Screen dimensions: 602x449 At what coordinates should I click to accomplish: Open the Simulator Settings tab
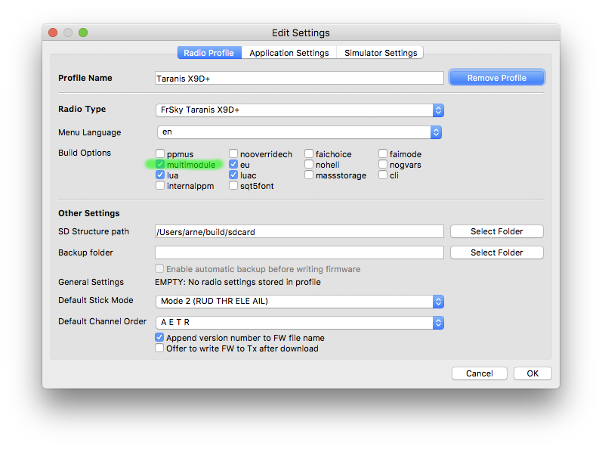pyautogui.click(x=380, y=53)
